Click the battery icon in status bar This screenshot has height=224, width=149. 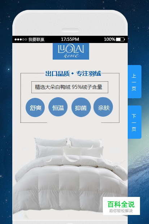pyautogui.click(x=120, y=39)
